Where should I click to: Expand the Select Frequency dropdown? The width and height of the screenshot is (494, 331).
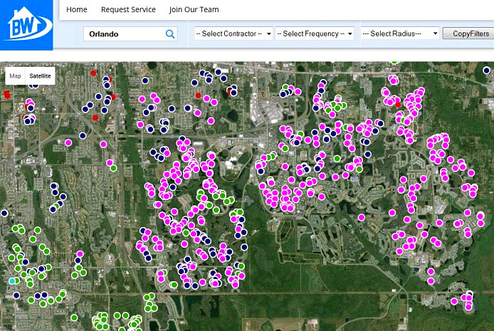(x=315, y=33)
